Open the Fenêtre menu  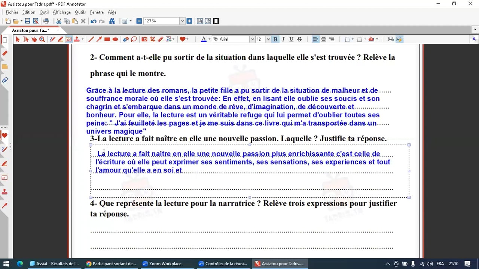coord(97,12)
